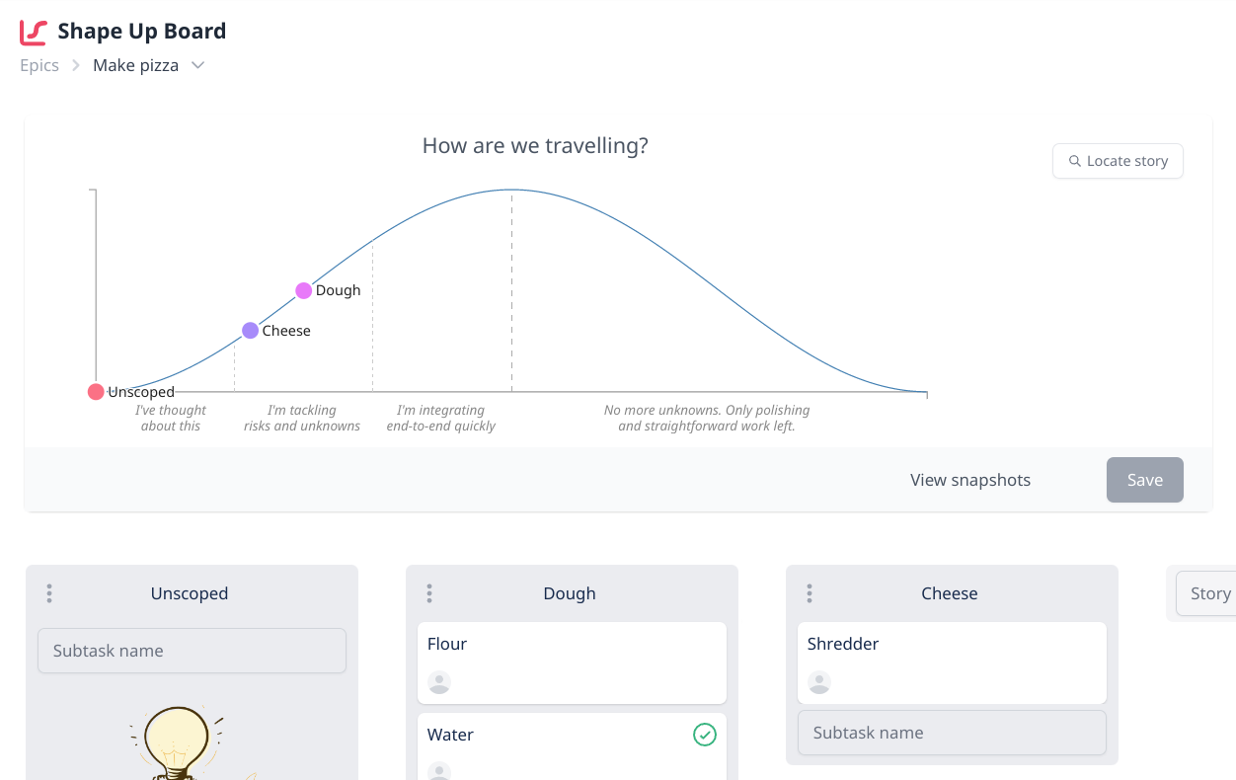Open the Dough column three-dot menu
This screenshot has height=780, width=1236.
click(x=429, y=593)
